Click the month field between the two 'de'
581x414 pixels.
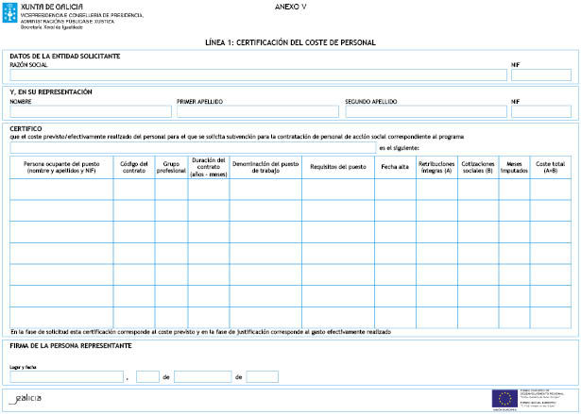(203, 376)
